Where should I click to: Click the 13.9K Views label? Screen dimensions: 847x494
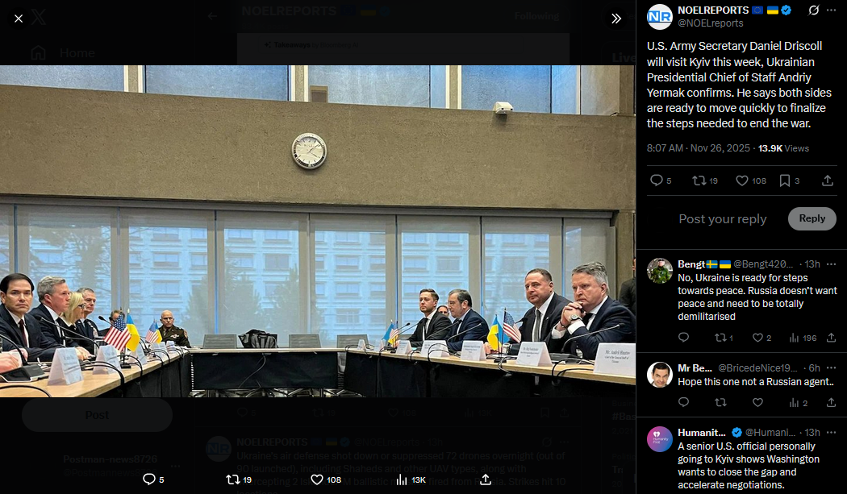click(783, 148)
